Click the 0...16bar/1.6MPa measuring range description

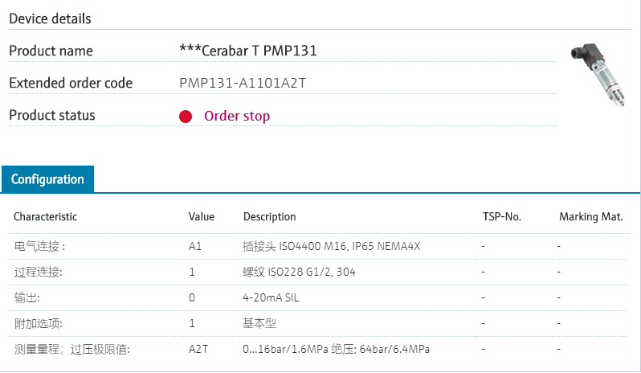[x=337, y=349]
